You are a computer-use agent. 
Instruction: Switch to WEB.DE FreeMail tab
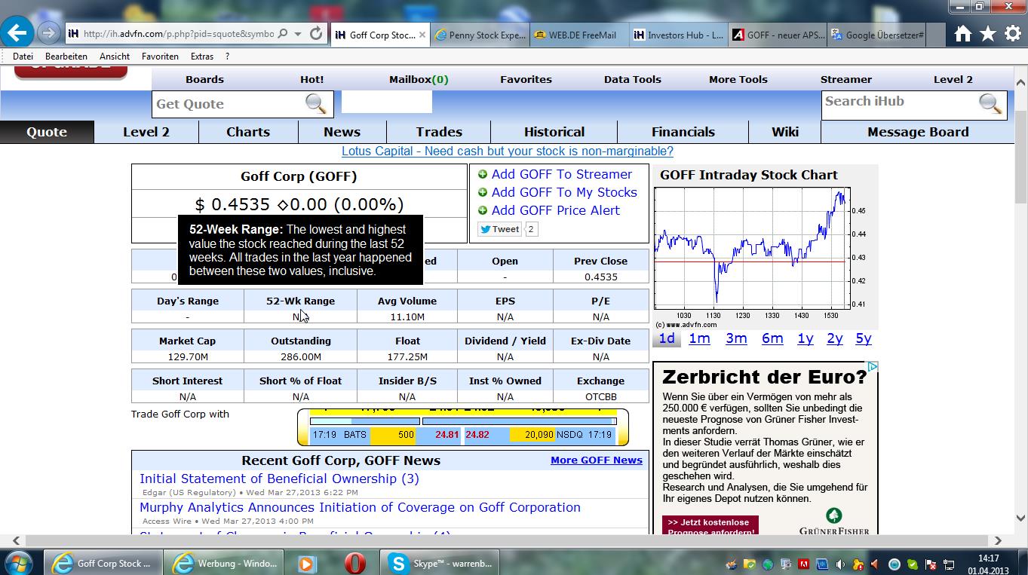pos(579,35)
